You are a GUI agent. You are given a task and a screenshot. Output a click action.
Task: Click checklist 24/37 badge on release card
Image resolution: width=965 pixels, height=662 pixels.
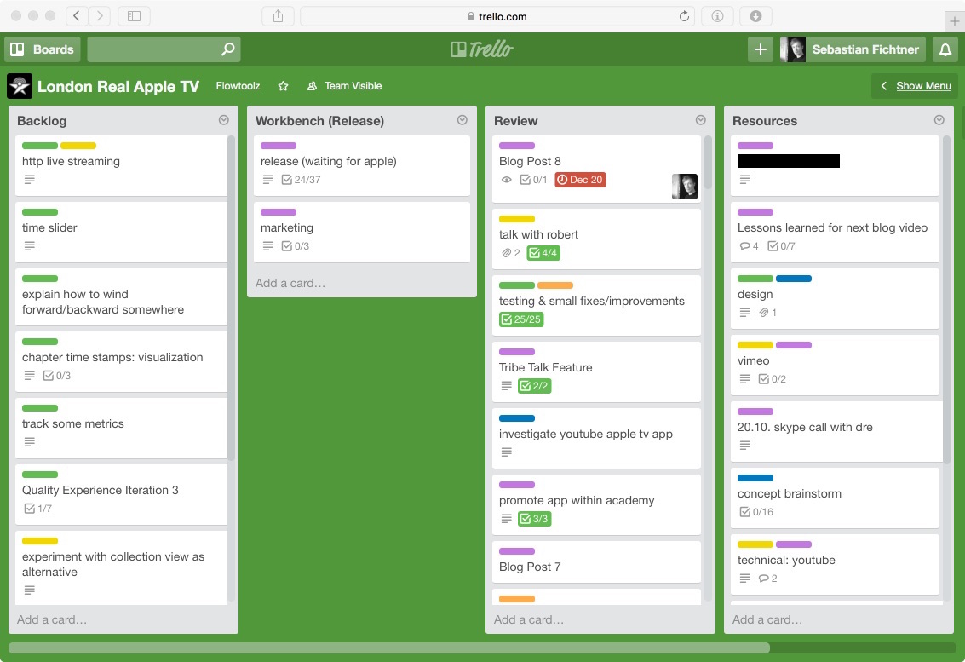(301, 180)
